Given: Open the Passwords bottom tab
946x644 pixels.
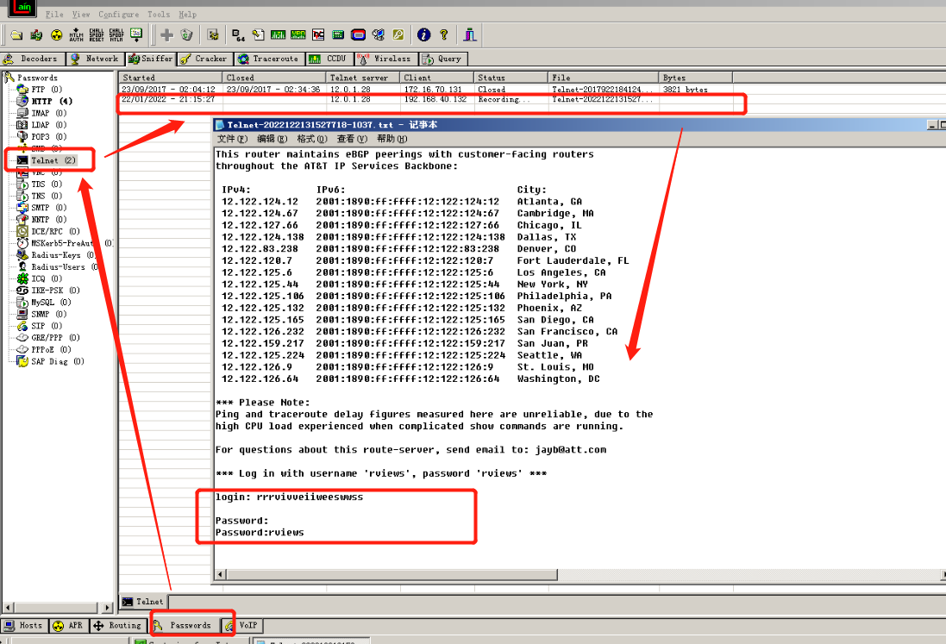Looking at the screenshot, I should (x=184, y=626).
